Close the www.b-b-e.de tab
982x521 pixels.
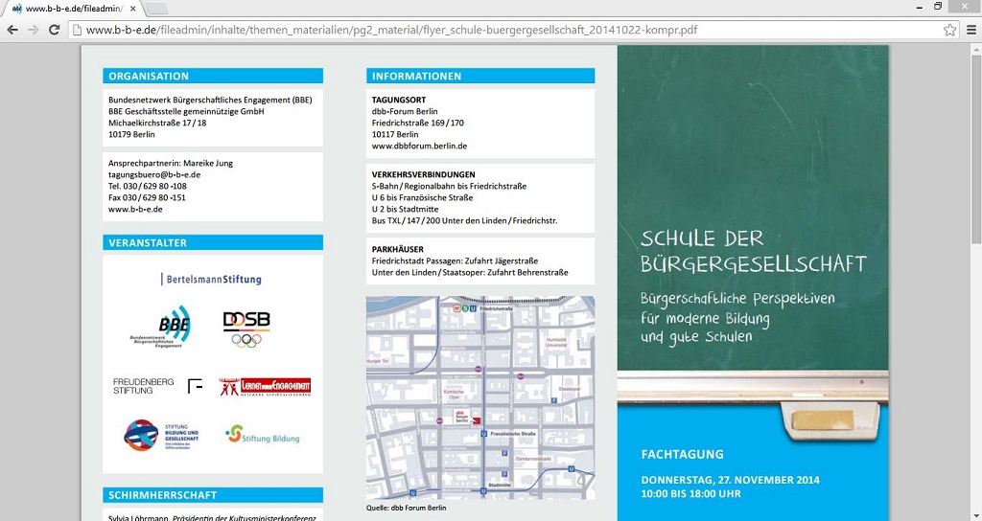coord(131,9)
